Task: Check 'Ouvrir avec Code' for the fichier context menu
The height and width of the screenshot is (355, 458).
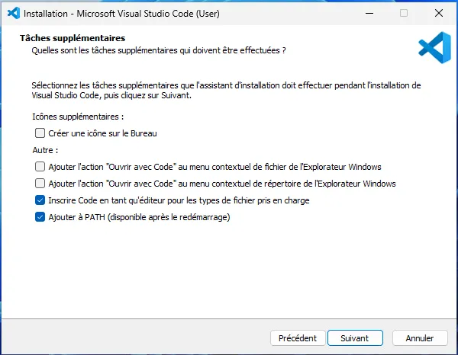Action: [x=40, y=166]
